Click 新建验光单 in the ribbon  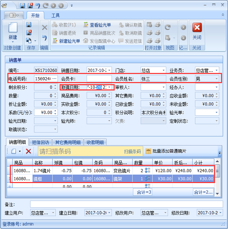coord(66,41)
